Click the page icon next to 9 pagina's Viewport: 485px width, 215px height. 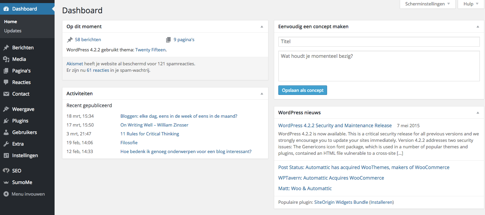click(x=168, y=40)
